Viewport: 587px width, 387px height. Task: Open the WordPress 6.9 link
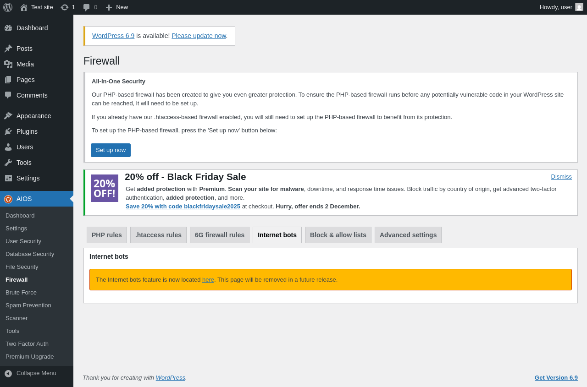coord(113,36)
